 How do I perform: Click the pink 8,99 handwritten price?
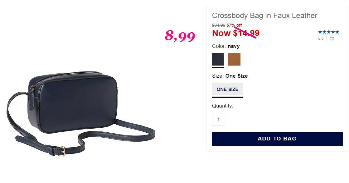coord(180,36)
